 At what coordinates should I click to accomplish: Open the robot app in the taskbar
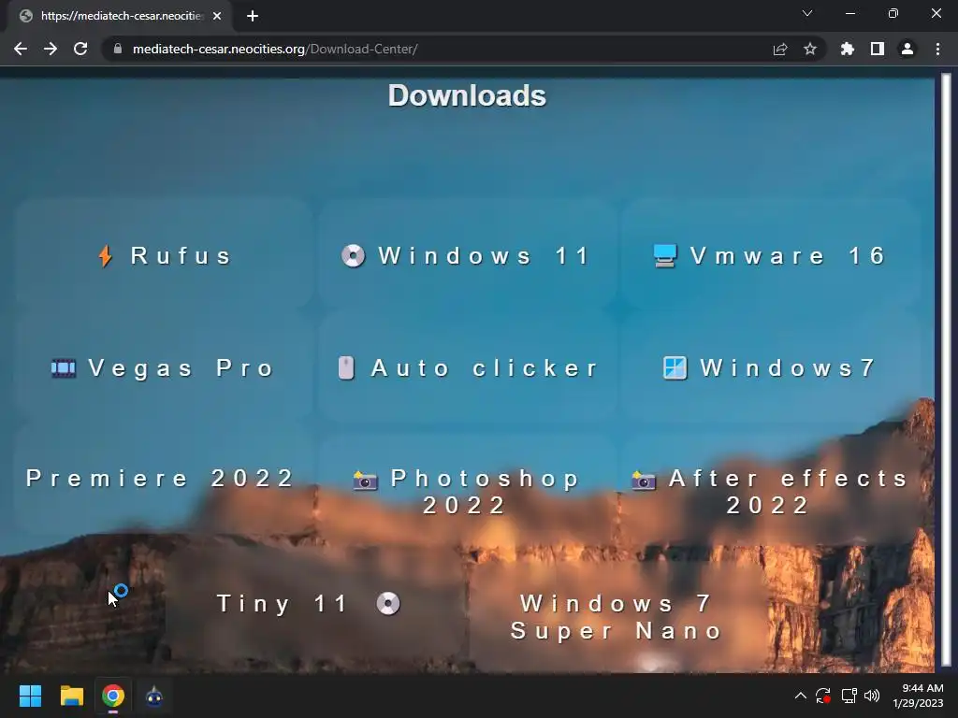(154, 696)
